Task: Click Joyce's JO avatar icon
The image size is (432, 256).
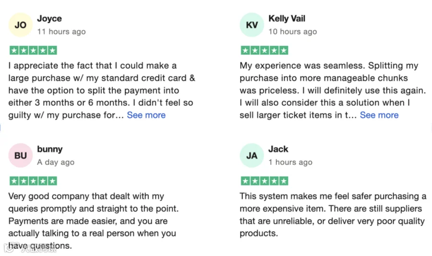Action: pos(21,25)
